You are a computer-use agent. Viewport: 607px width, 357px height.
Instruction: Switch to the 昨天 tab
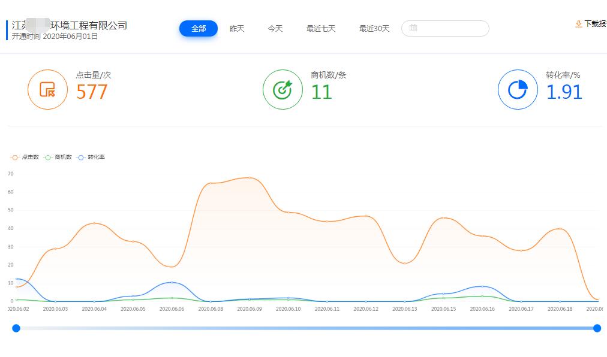pos(237,29)
